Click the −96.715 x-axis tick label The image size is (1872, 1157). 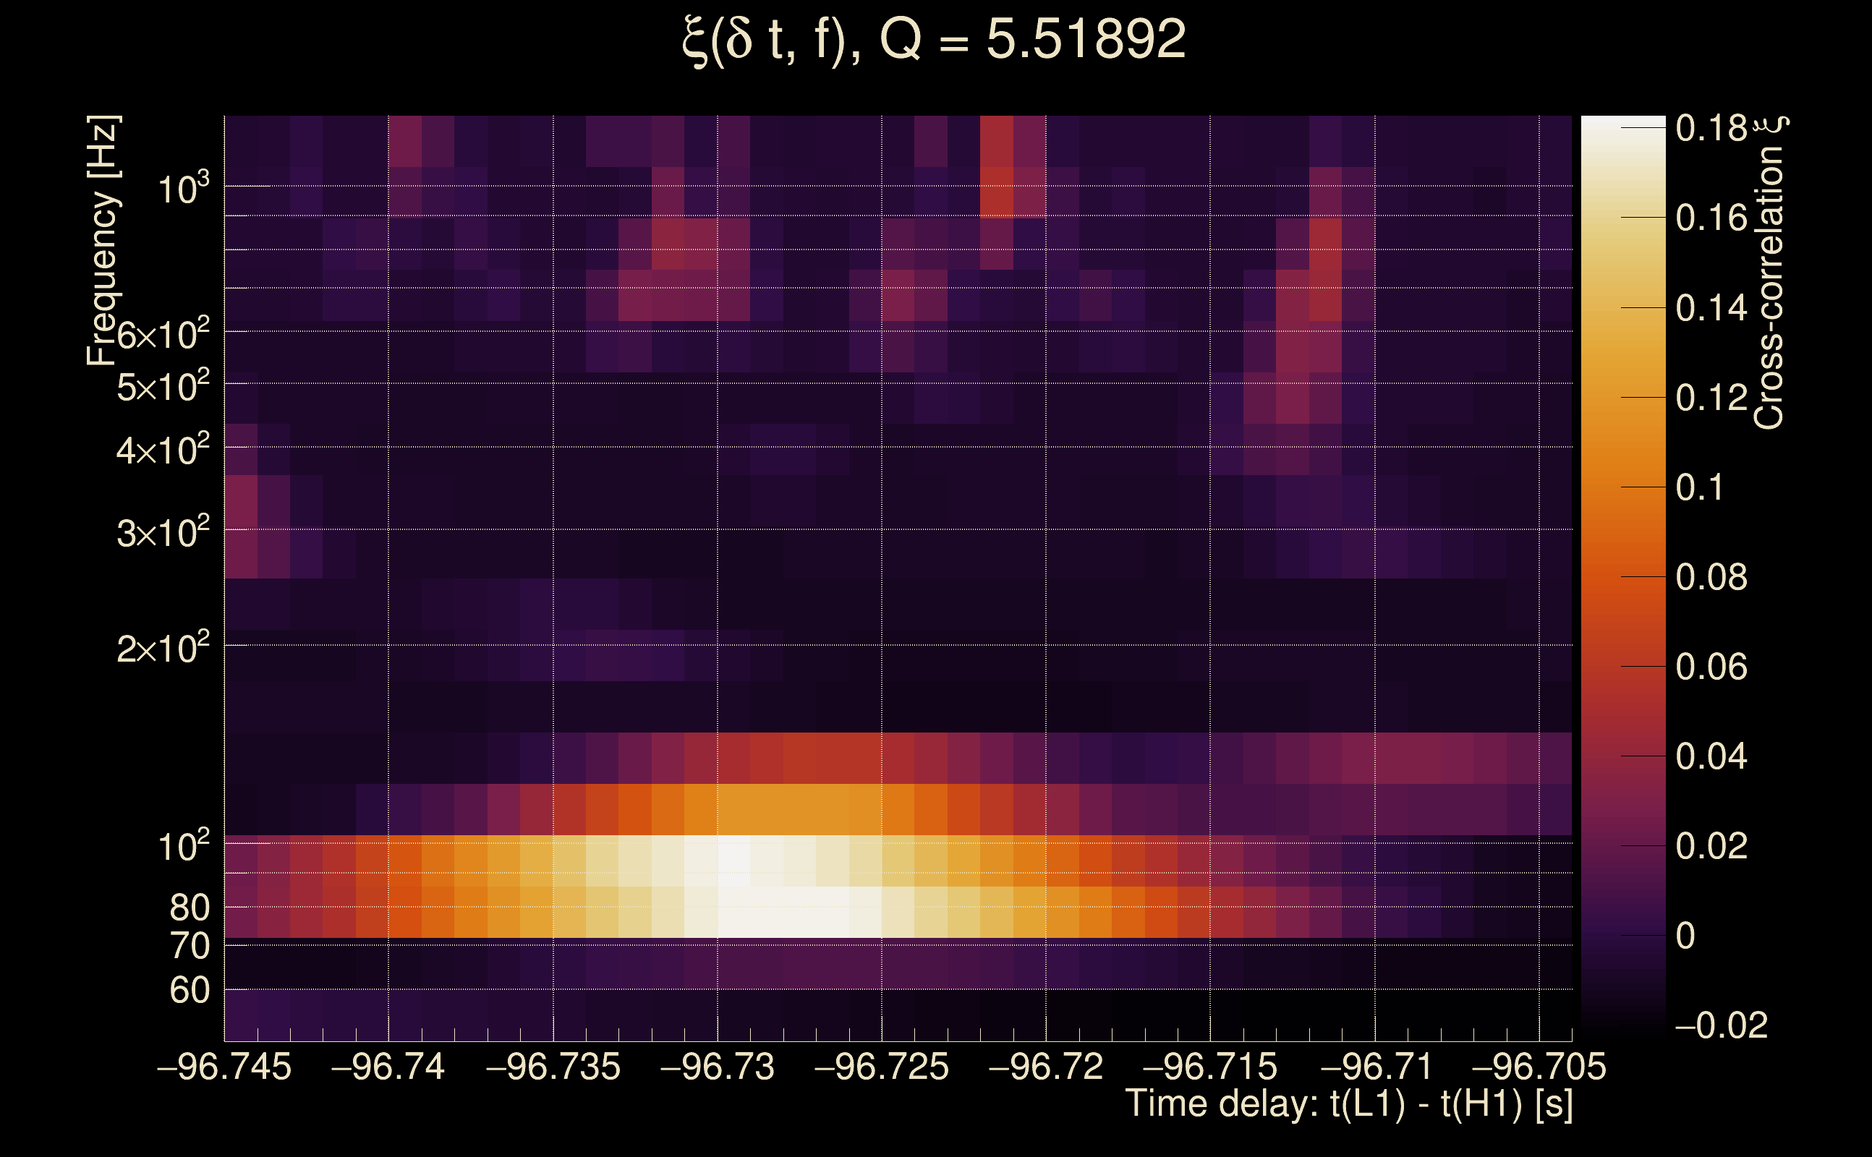click(1210, 1067)
